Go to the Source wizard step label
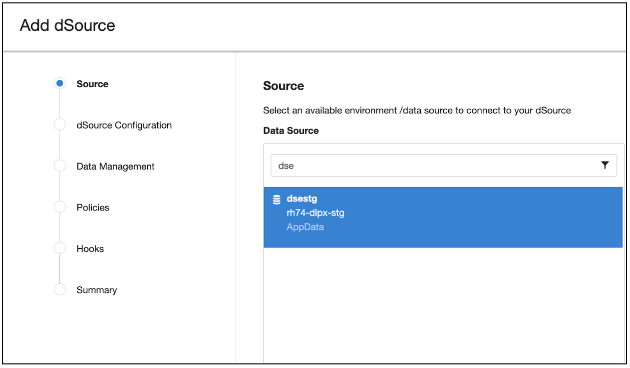Viewport: 630px width, 368px height. 92,84
